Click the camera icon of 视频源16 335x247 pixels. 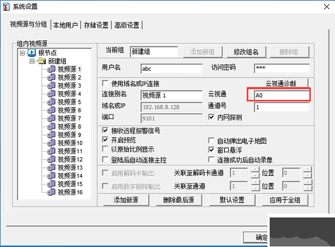point(51,192)
